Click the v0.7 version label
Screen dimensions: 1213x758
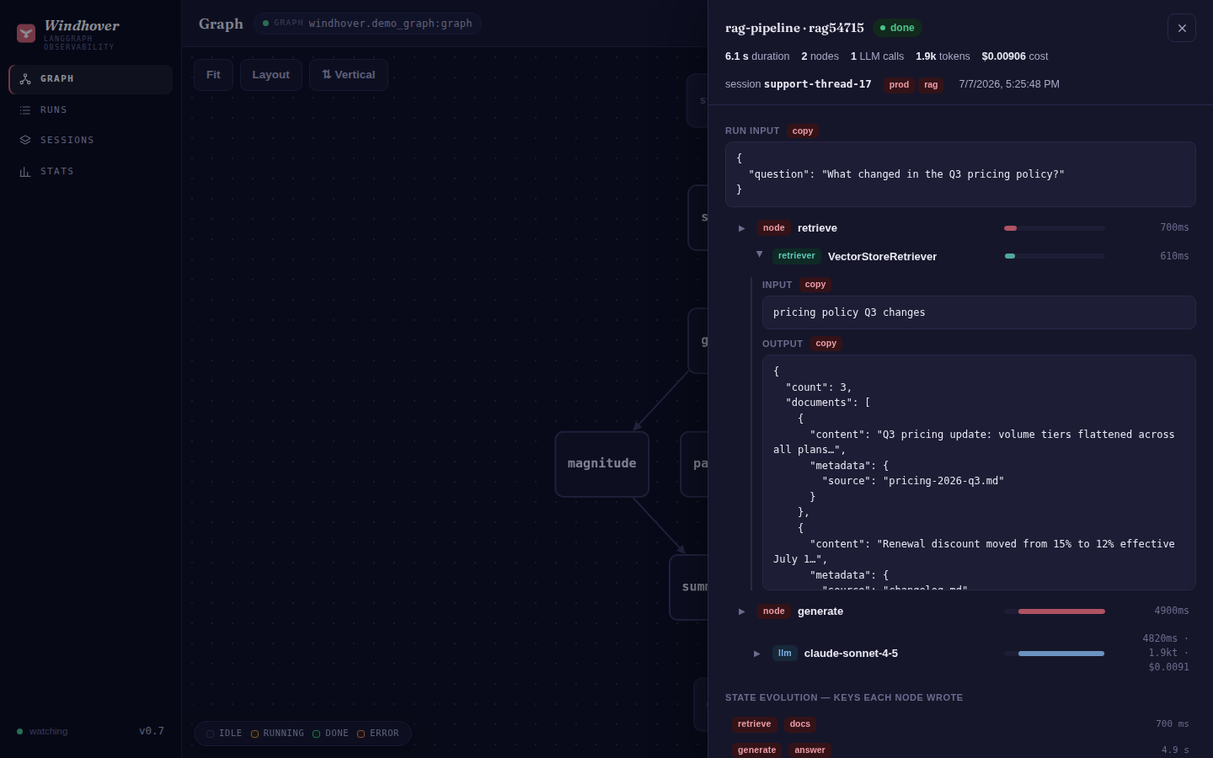[x=152, y=731]
